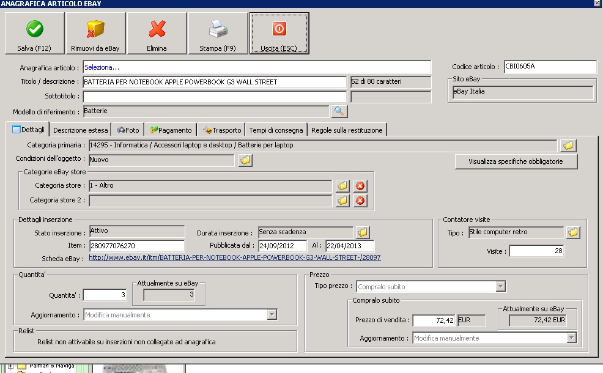Open folder picker for Categoria store 2

[x=342, y=201]
